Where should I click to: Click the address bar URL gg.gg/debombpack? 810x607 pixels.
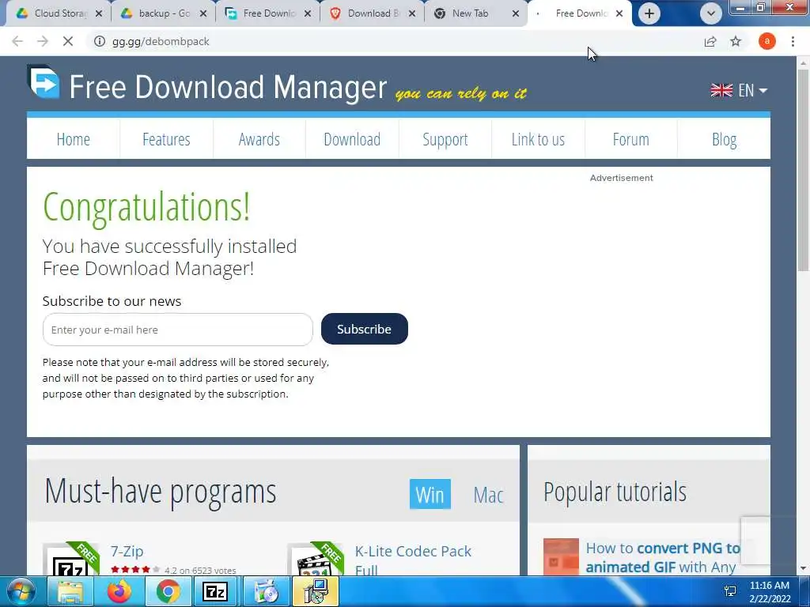(x=161, y=41)
